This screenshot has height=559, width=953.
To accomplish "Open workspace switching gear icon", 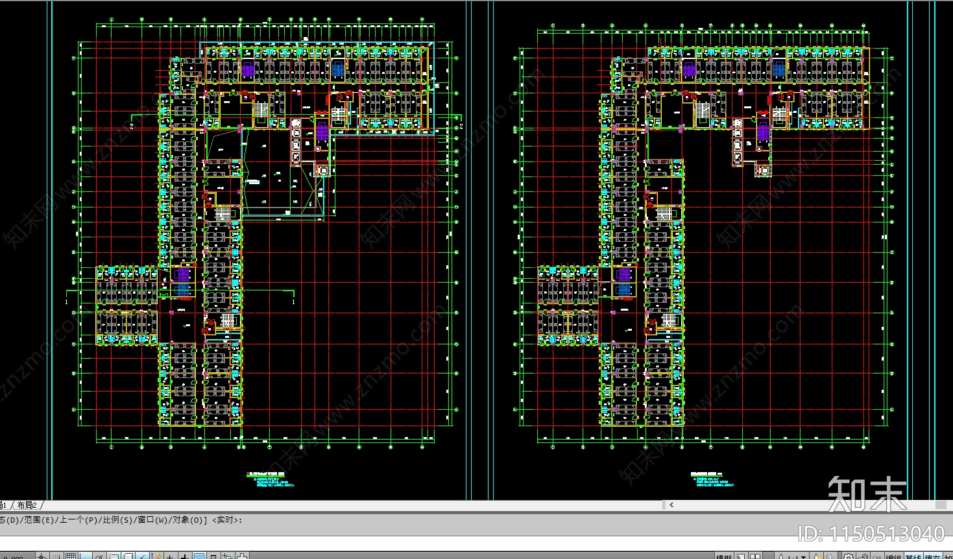I will [849, 555].
